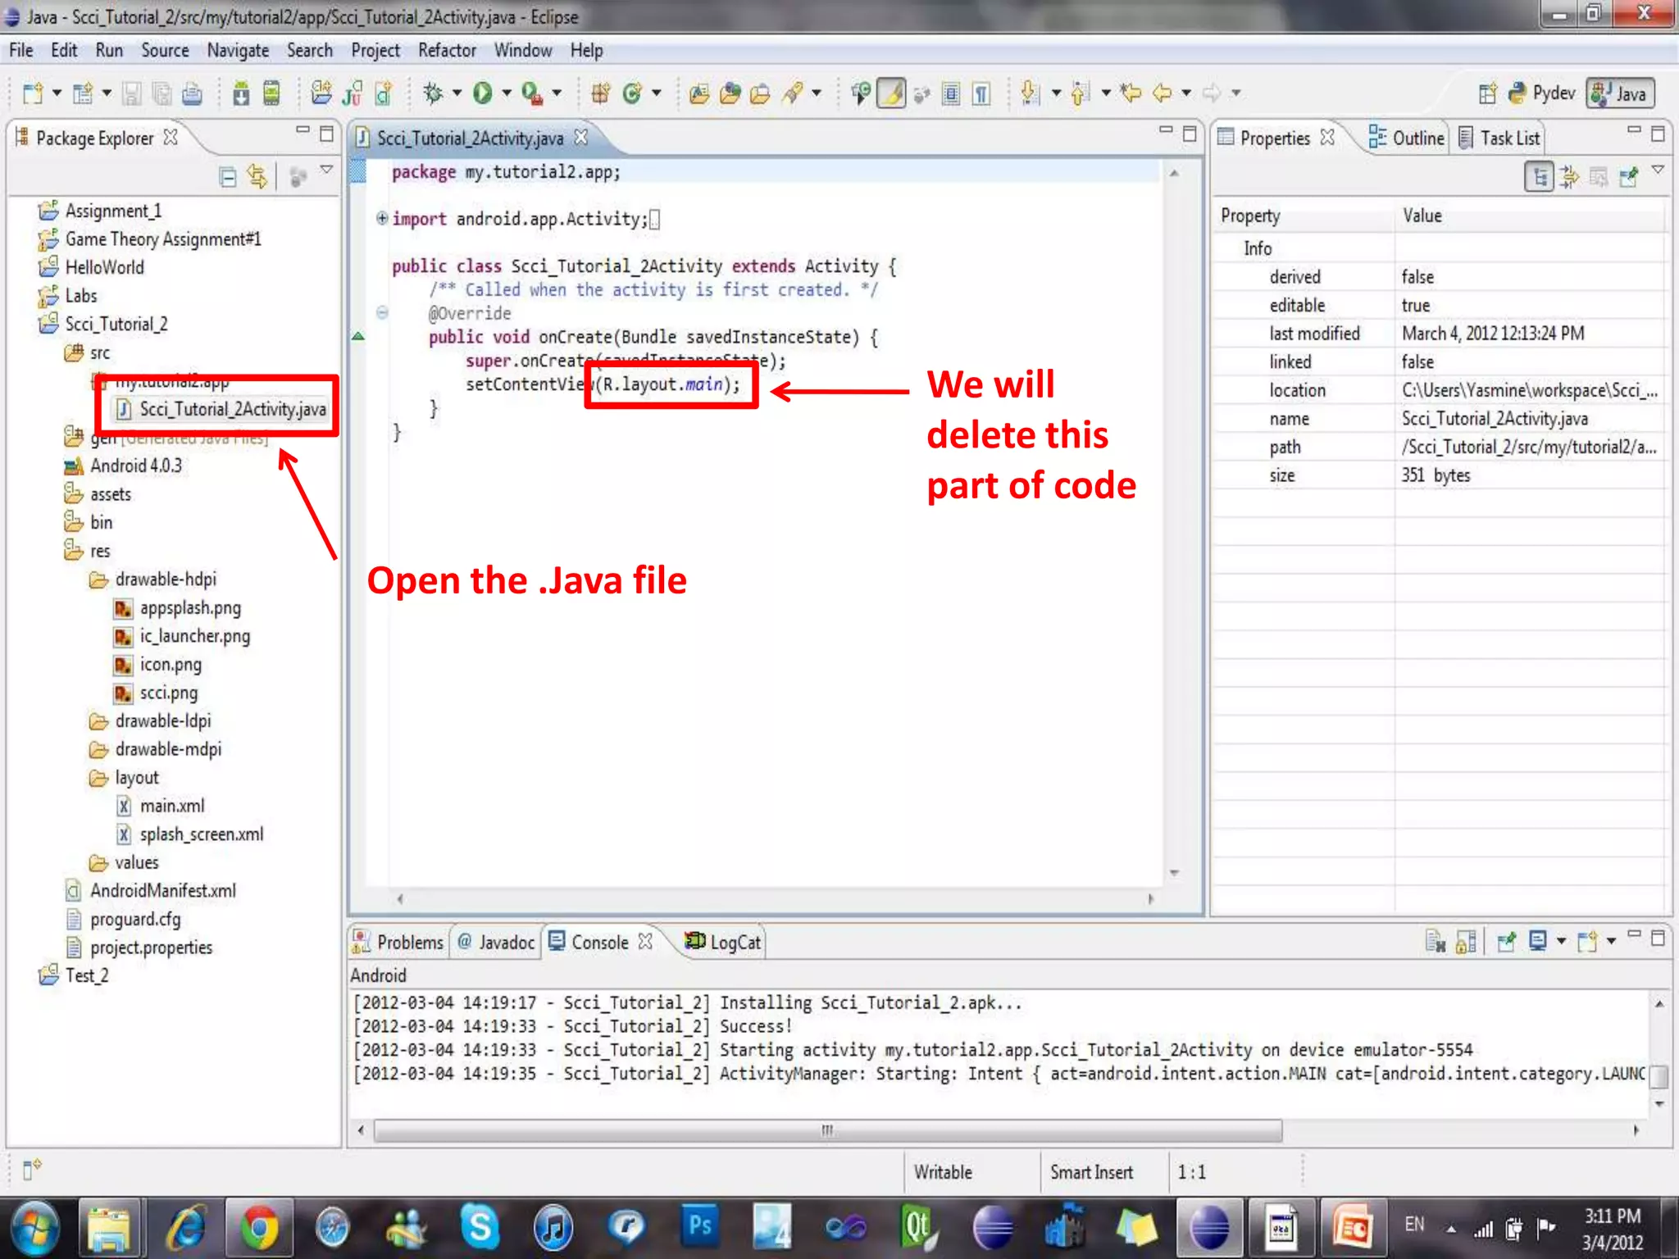Click the New file wizard icon

click(x=32, y=93)
